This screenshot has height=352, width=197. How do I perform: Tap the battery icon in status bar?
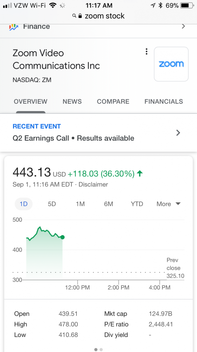[x=187, y=5]
